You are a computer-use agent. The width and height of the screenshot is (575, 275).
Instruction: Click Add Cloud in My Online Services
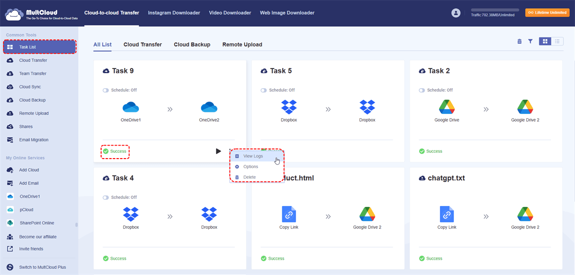click(x=29, y=170)
